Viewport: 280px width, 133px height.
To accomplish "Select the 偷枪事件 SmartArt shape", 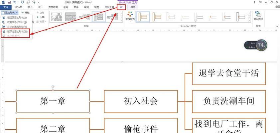I will (x=141, y=125).
